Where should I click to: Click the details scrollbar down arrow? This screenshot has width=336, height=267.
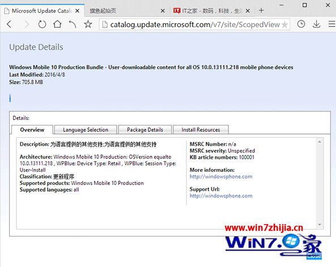[x=320, y=225]
